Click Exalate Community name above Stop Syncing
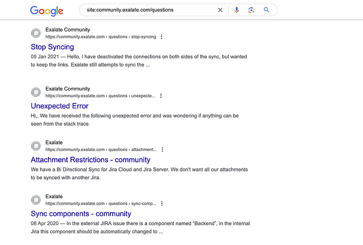The width and height of the screenshot is (363, 245). (x=67, y=30)
